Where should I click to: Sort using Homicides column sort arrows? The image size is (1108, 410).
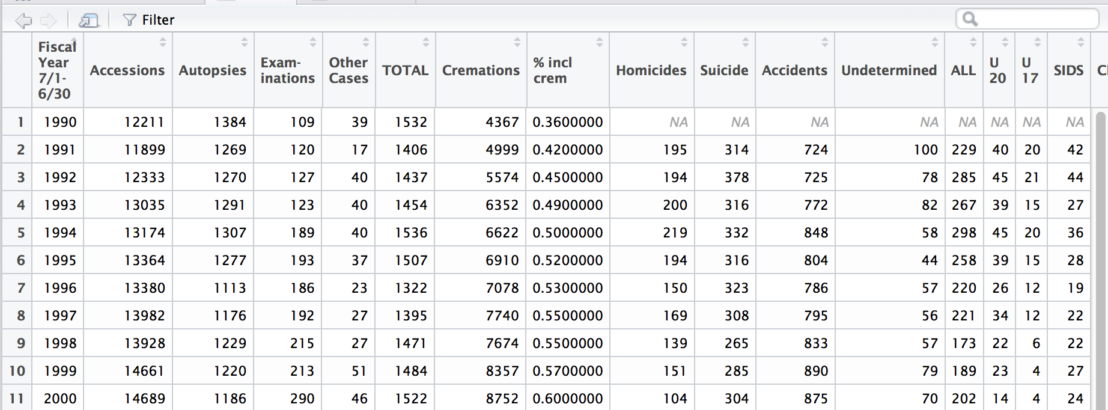[684, 42]
